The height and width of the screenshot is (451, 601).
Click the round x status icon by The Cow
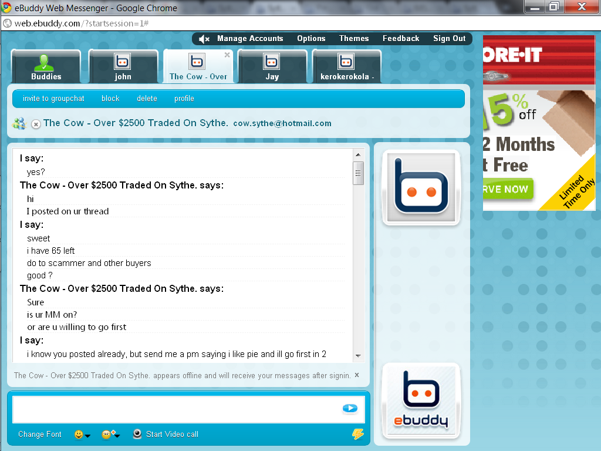(36, 124)
